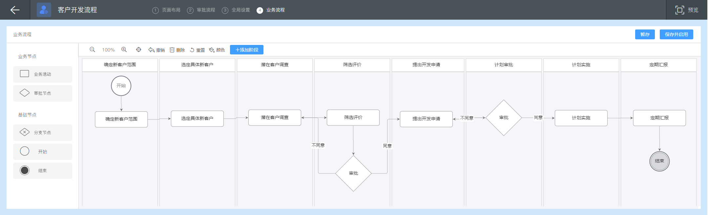Select the 开始 circle node in the palette

[x=43, y=151]
